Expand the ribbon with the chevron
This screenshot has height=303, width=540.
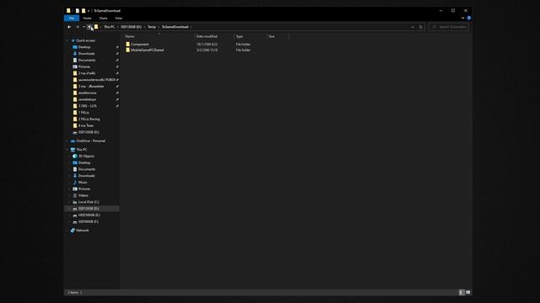[463, 19]
